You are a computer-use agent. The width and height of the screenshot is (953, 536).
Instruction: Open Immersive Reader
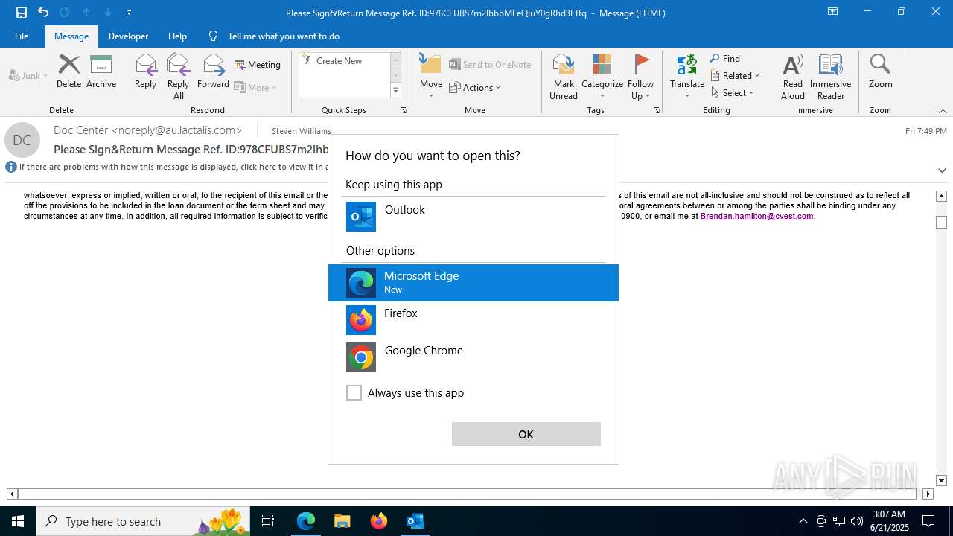click(830, 77)
